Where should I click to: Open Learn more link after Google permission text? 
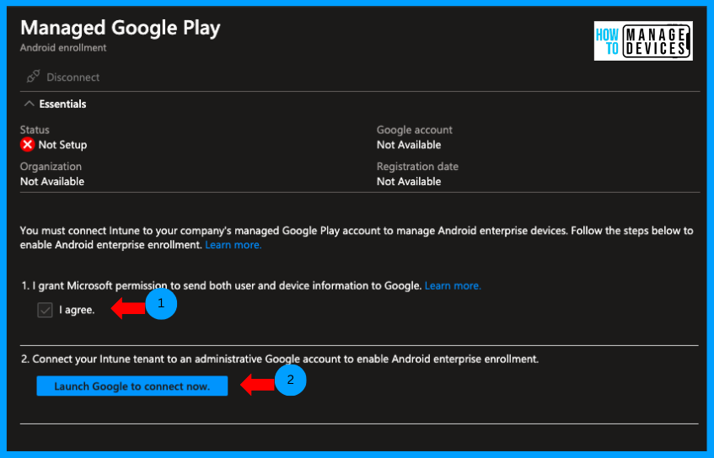point(453,285)
